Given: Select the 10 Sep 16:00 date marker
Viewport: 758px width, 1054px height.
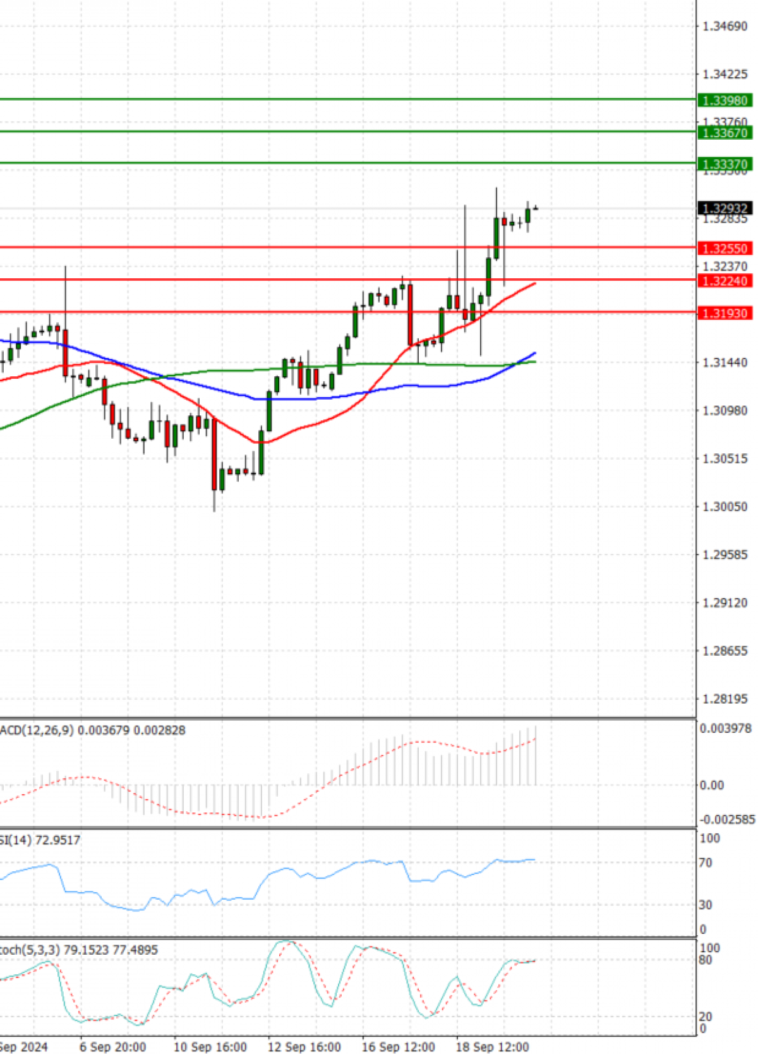Looking at the screenshot, I should [210, 1046].
